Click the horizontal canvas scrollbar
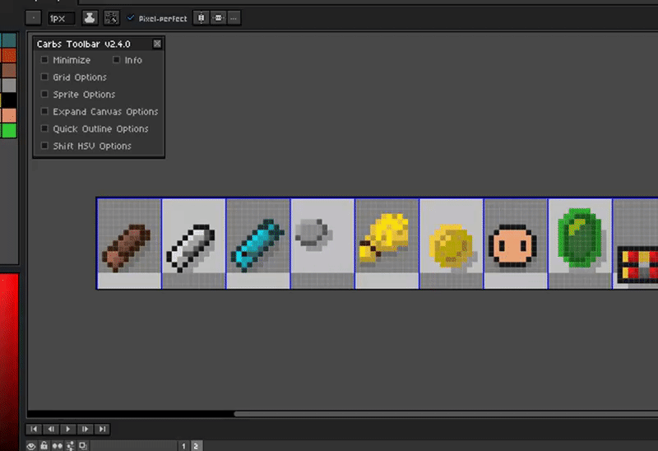 (x=446, y=414)
